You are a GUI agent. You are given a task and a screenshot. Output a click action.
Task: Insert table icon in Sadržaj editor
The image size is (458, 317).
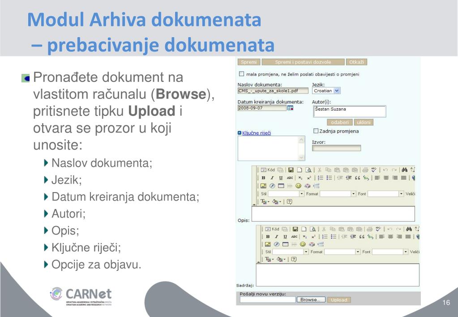coord(285,244)
